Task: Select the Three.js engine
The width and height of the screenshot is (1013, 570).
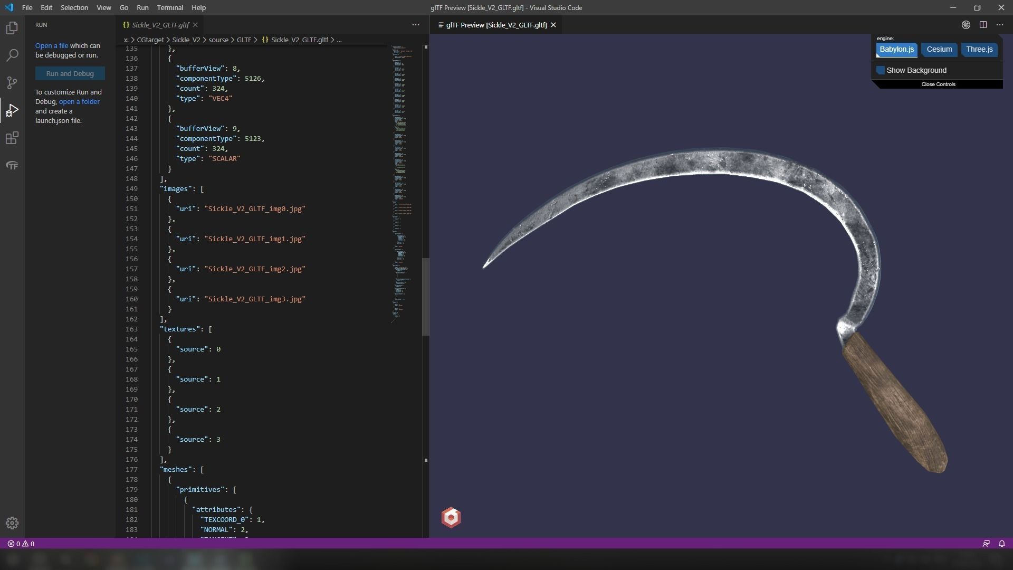Action: (x=979, y=50)
